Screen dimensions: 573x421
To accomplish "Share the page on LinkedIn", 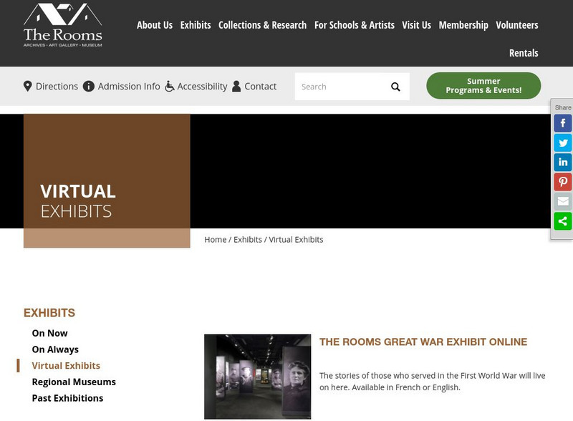I will pos(563,163).
